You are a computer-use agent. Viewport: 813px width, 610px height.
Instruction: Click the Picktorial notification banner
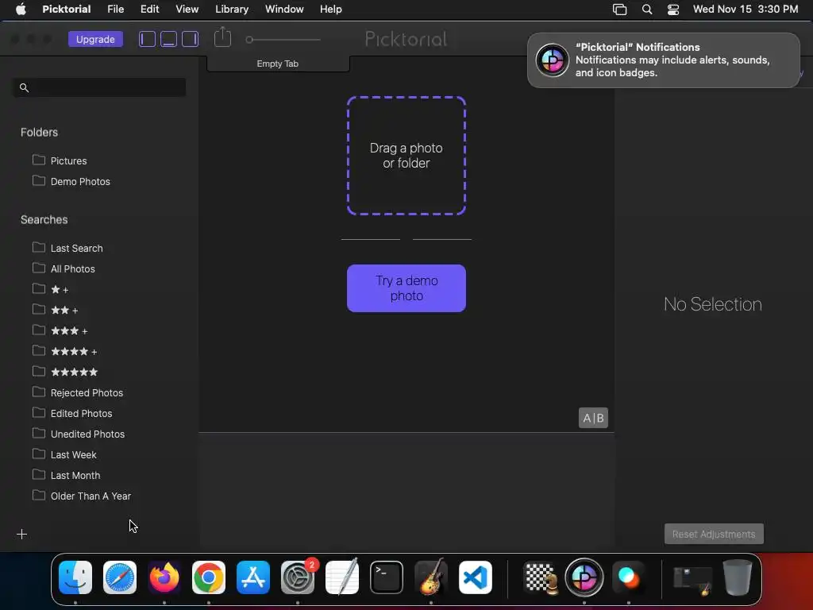(x=664, y=60)
